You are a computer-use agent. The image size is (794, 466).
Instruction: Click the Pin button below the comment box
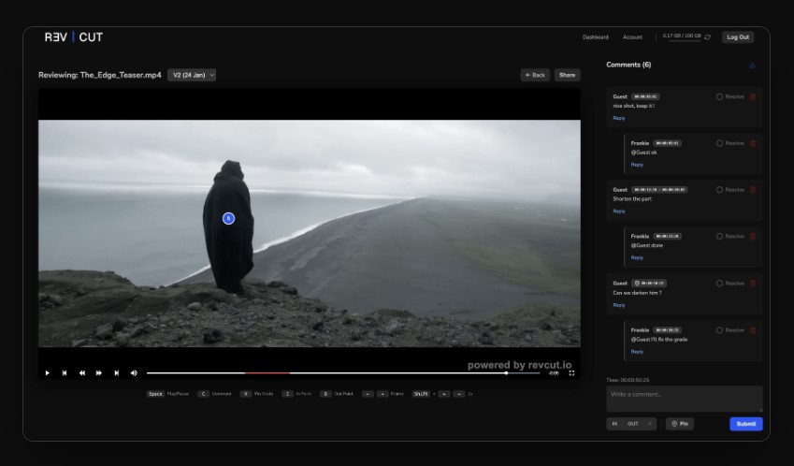(680, 424)
